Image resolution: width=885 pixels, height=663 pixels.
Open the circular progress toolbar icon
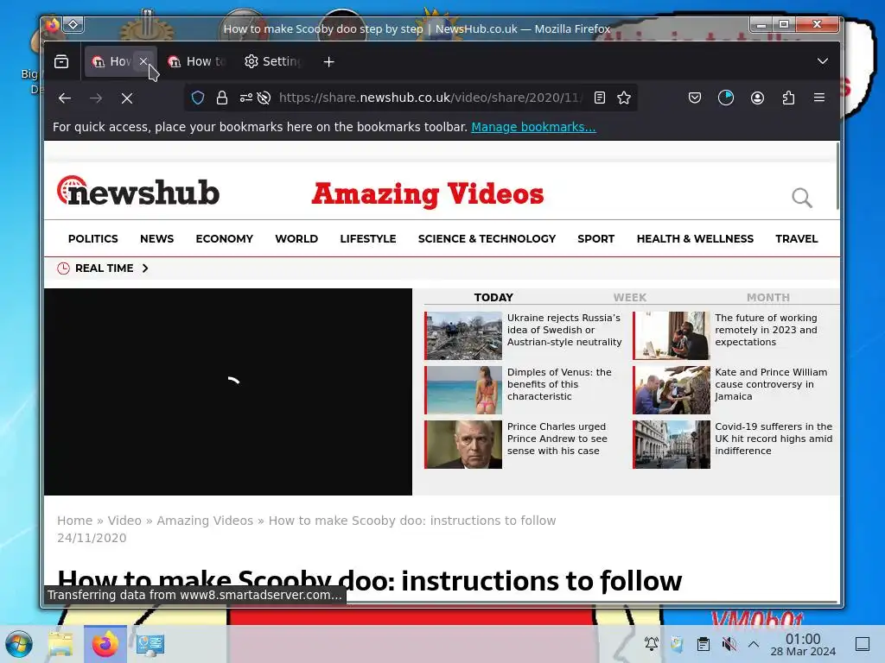[726, 98]
